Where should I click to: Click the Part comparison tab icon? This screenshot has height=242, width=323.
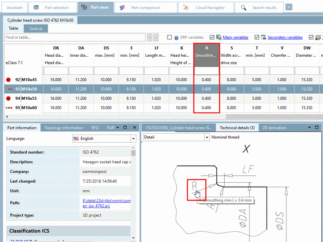click(x=122, y=8)
